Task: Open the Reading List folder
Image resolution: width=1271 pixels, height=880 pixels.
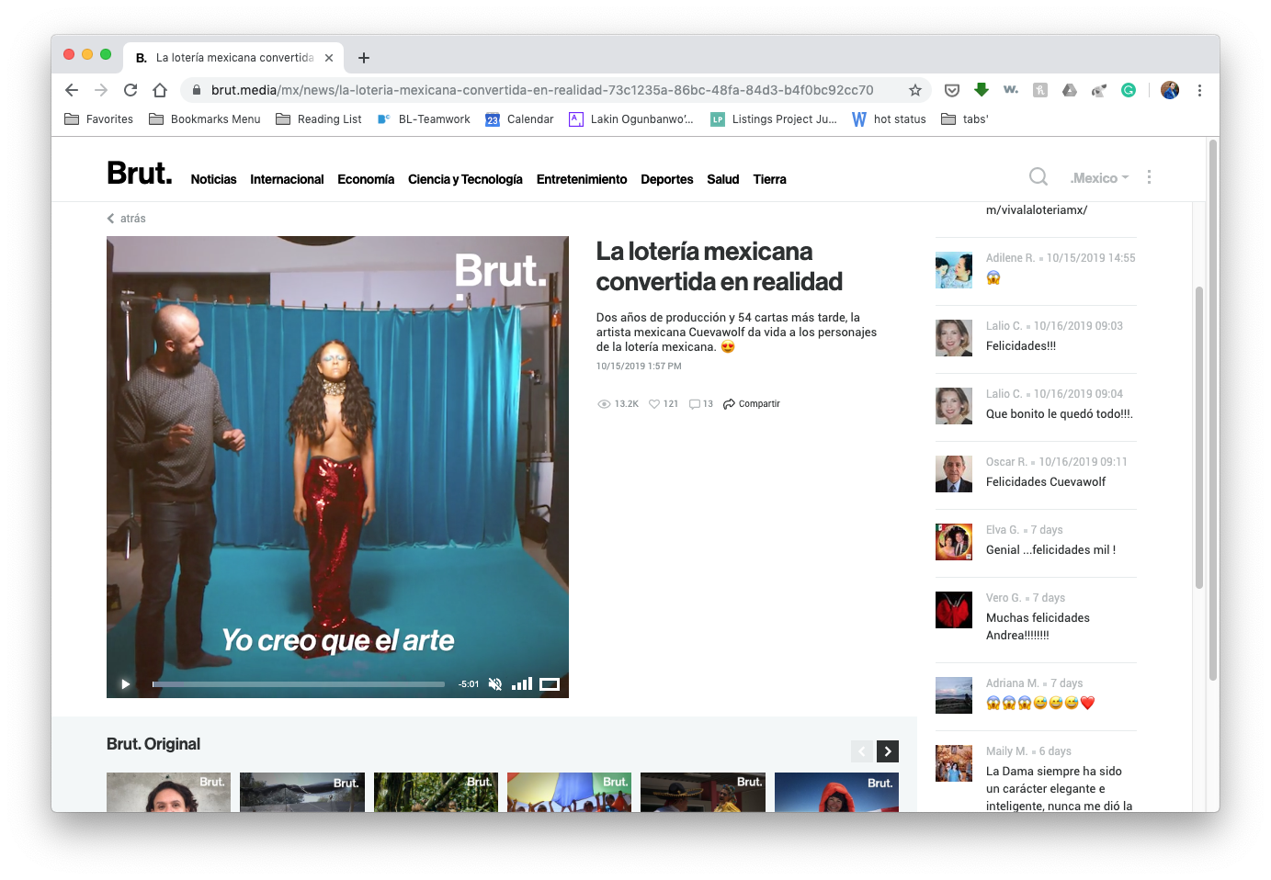Action: point(319,119)
